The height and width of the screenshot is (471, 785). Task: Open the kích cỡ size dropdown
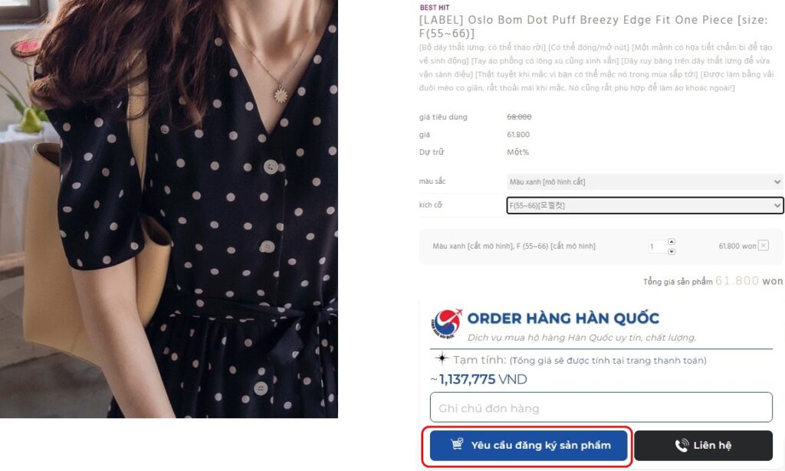click(x=645, y=205)
